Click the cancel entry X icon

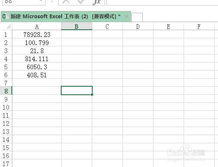tap(66, 2)
